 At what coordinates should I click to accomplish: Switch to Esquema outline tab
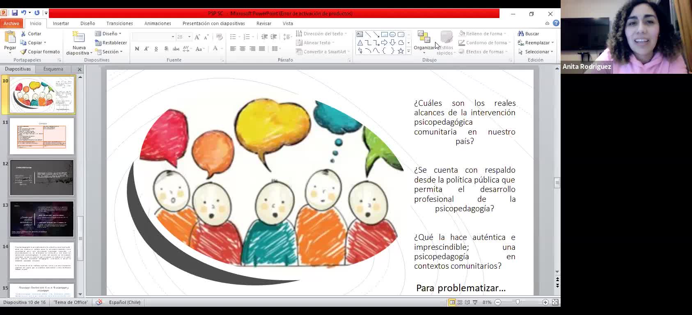click(53, 69)
